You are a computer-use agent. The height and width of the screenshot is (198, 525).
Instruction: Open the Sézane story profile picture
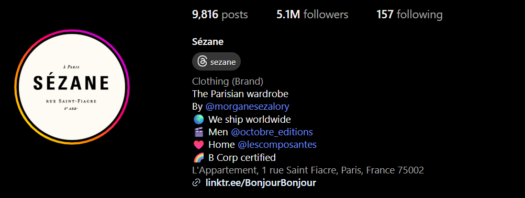tap(72, 87)
